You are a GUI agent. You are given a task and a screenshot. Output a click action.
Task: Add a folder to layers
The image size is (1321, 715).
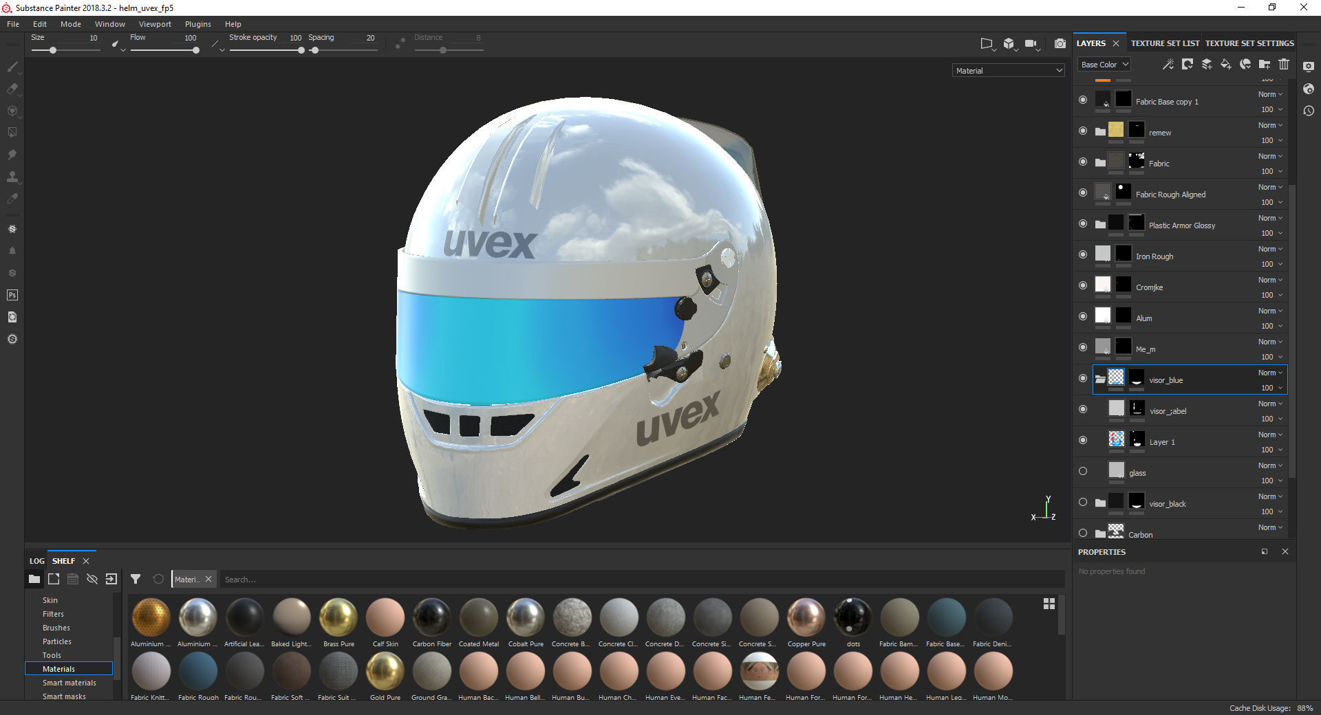click(x=1264, y=64)
